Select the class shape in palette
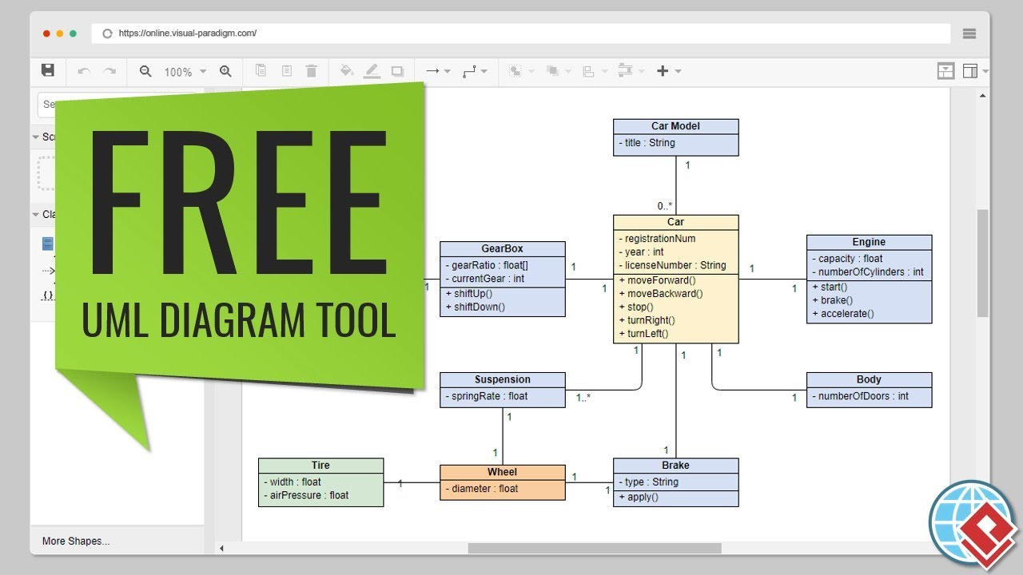The image size is (1023, 575). pyautogui.click(x=48, y=244)
